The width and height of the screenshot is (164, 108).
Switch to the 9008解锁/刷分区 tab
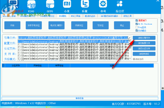pos(28,16)
